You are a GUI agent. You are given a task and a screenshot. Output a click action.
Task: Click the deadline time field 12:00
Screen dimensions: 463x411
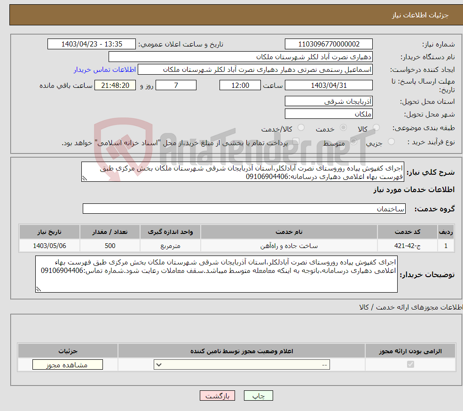coord(240,85)
